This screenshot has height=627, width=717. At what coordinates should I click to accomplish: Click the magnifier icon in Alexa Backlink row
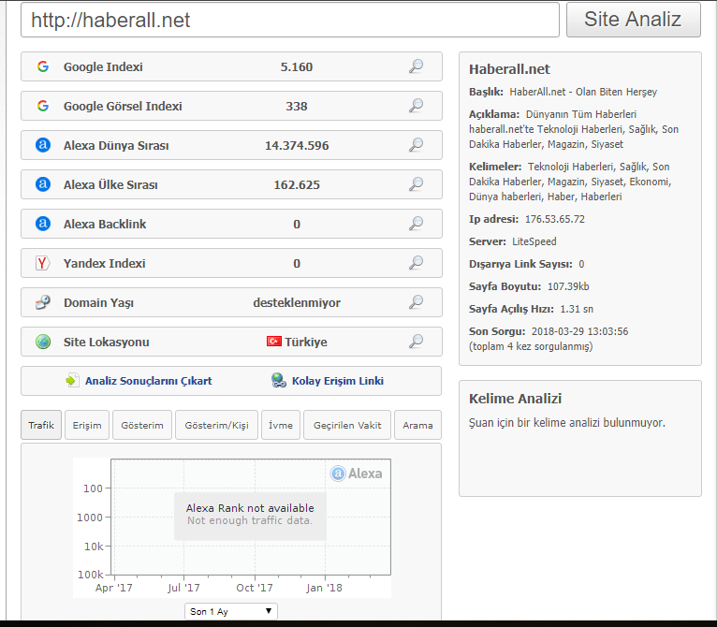pos(416,224)
